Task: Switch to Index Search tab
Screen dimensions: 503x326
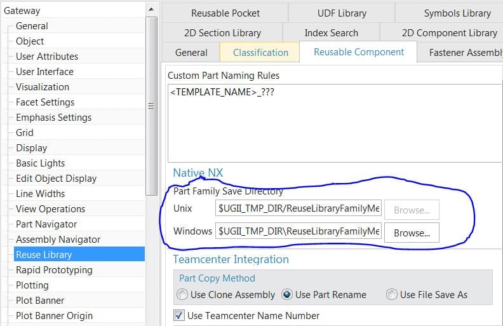Action: pyautogui.click(x=331, y=33)
